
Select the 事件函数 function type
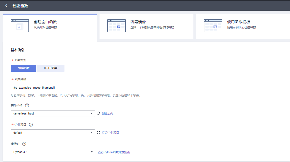pyautogui.click(x=24, y=68)
